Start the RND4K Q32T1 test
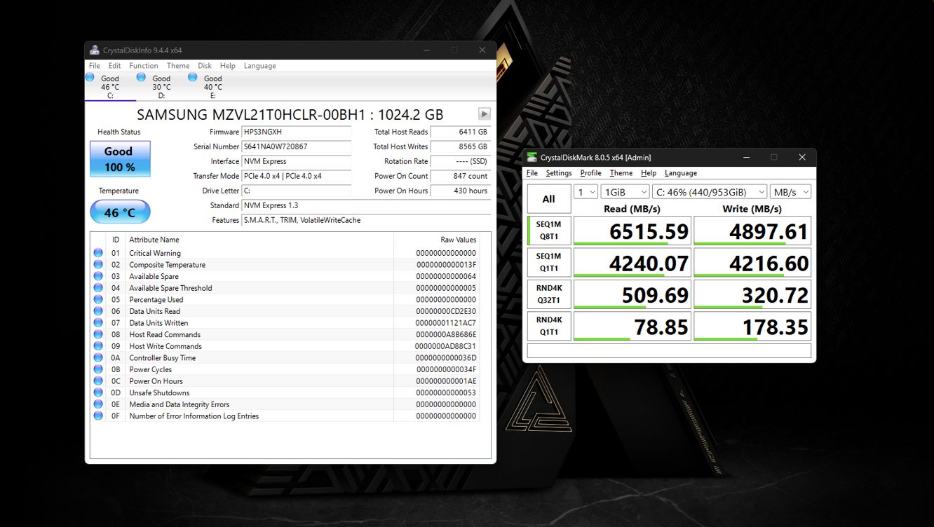Image resolution: width=934 pixels, height=527 pixels. 549,294
